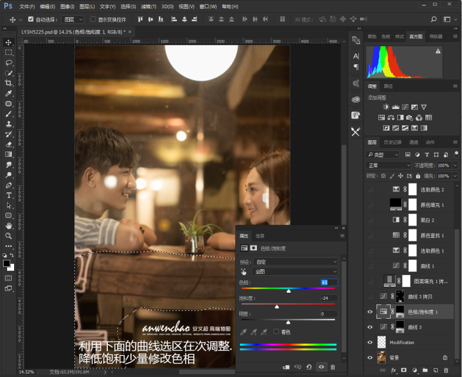Select the Rectangular Marquee tool
The width and height of the screenshot is (462, 377).
click(8, 52)
